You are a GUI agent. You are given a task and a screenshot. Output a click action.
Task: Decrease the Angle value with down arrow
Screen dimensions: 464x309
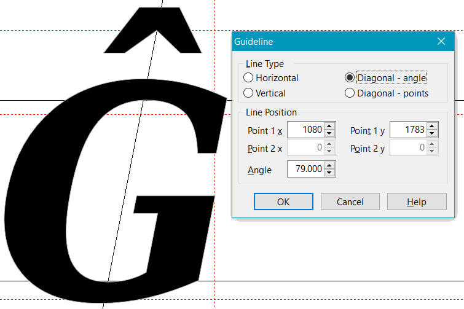click(x=329, y=173)
